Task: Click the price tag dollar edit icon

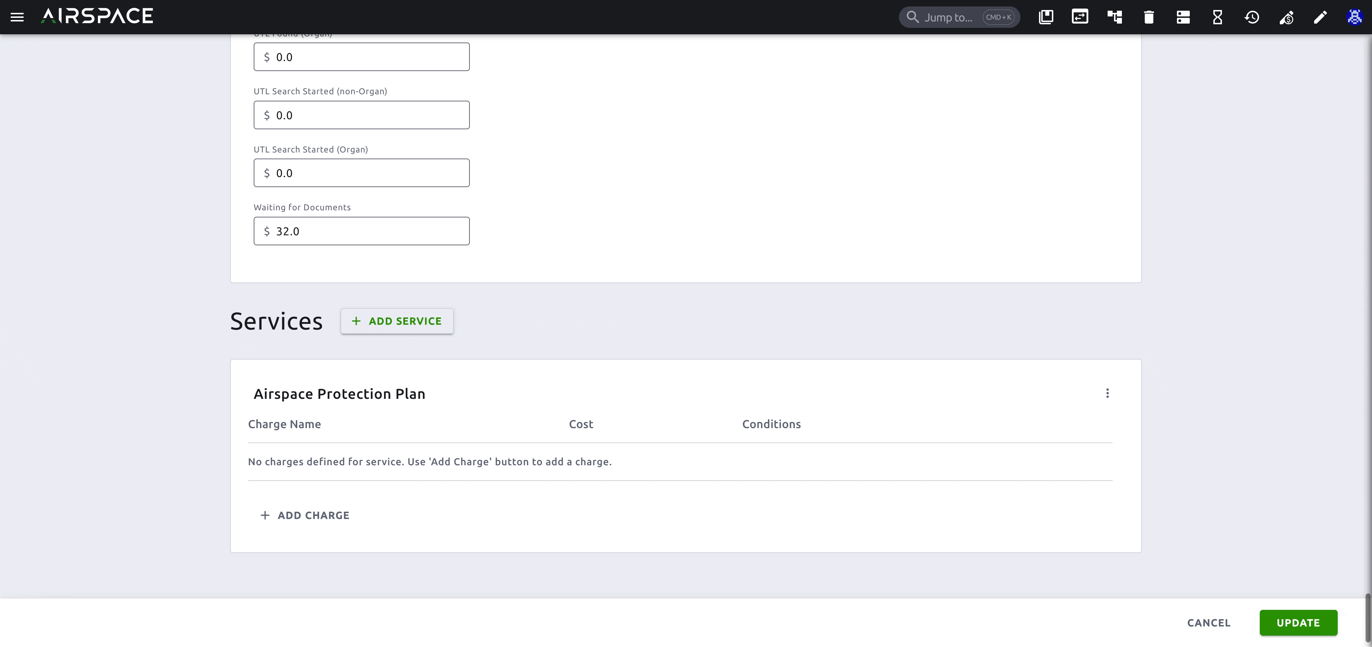Action: click(1286, 17)
